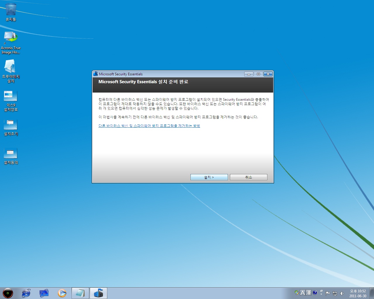The height and width of the screenshot is (299, 374).
Task: Open the Action Center flag tray icon
Action: tap(328, 293)
